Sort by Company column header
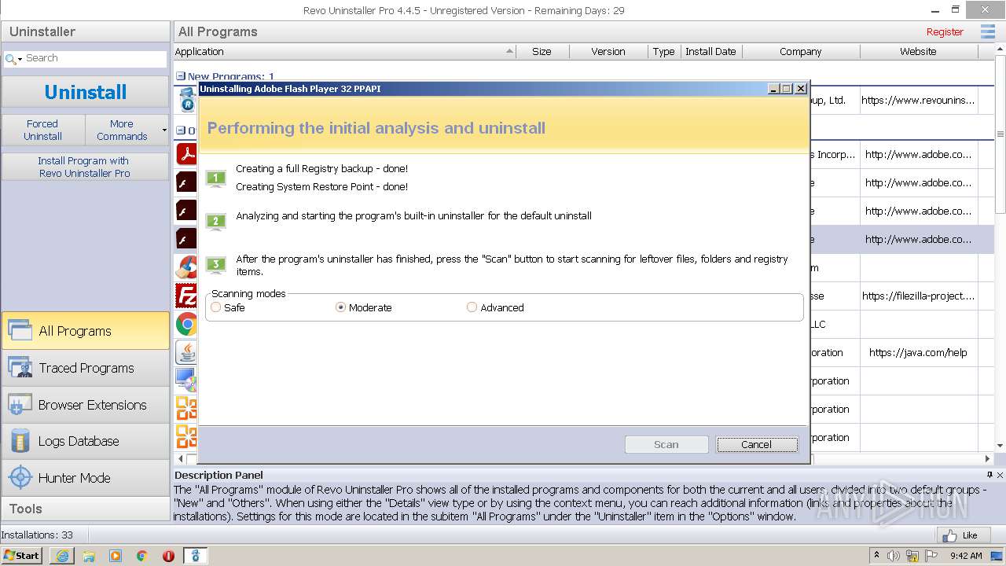The height and width of the screenshot is (566, 1006). [x=800, y=51]
